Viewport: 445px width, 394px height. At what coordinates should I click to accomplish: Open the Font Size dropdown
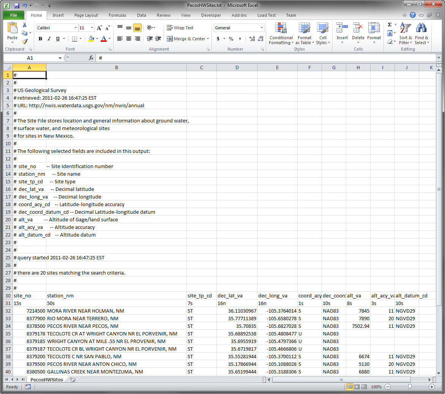point(92,28)
